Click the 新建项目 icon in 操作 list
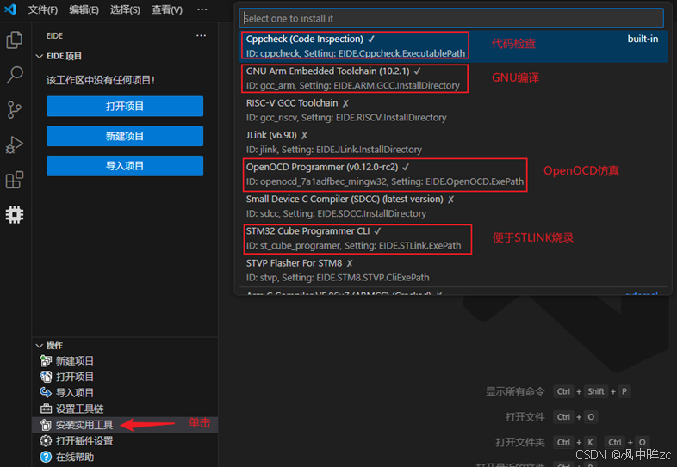This screenshot has width=677, height=467. point(46,360)
